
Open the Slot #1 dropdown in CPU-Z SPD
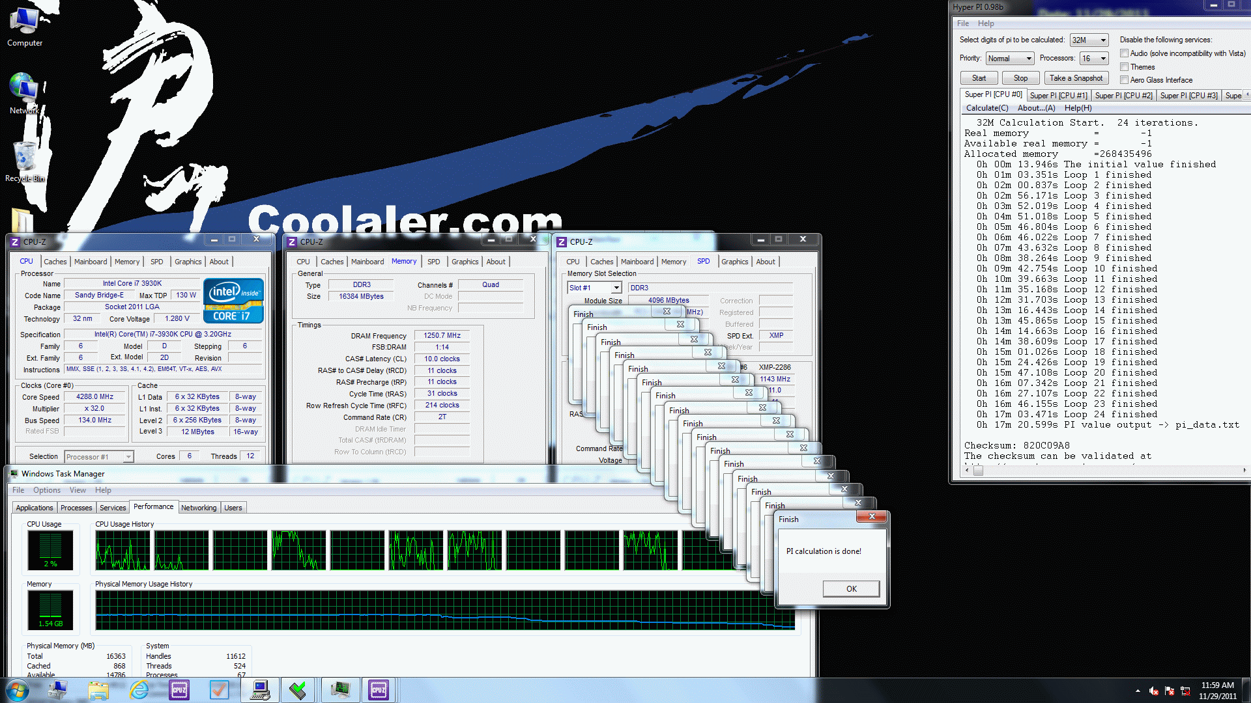(x=594, y=288)
